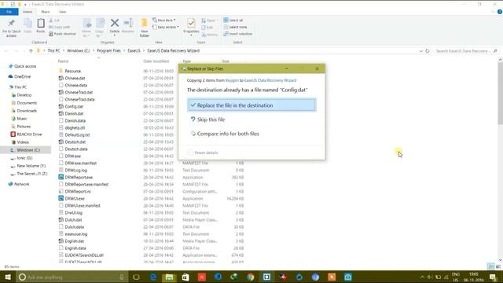Refresh the current folder view
Viewport: 503px width, 283px height.
point(428,51)
